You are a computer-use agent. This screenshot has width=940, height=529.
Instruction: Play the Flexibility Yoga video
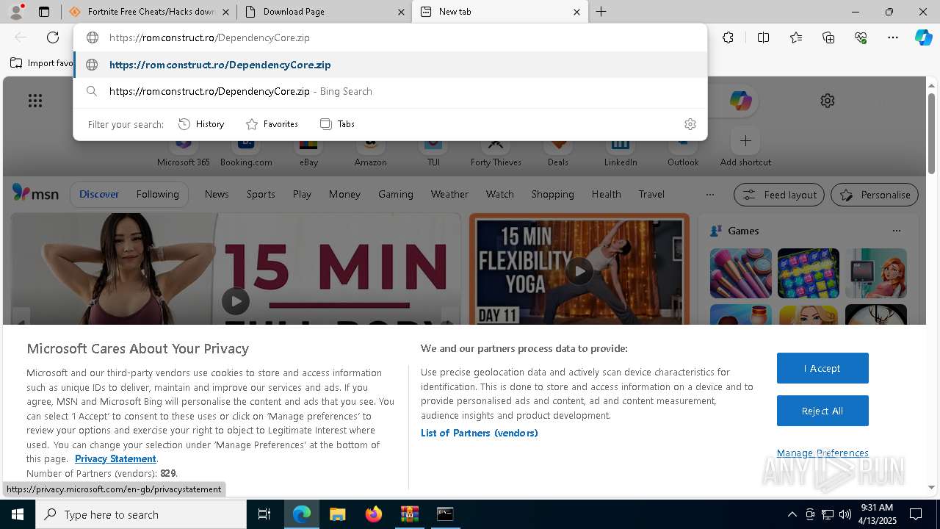point(579,271)
